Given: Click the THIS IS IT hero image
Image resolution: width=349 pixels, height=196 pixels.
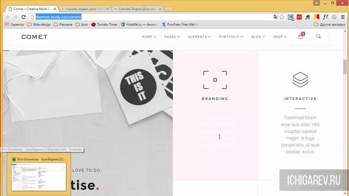Looking at the screenshot, I should click(88, 123).
